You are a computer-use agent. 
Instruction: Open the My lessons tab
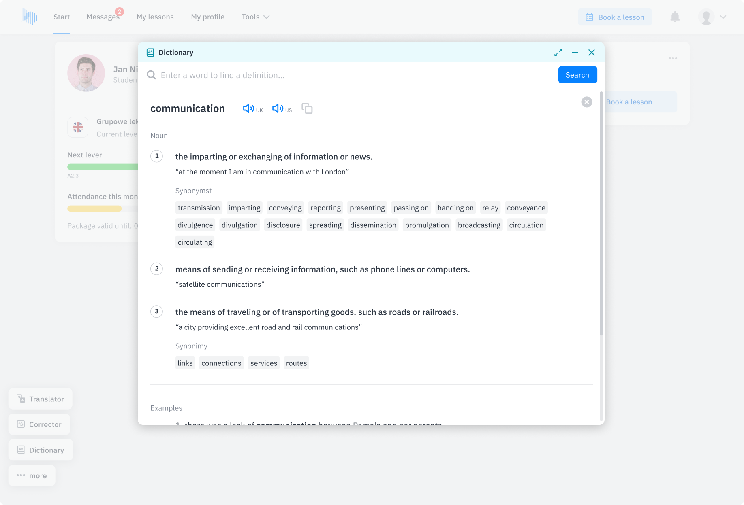[155, 17]
